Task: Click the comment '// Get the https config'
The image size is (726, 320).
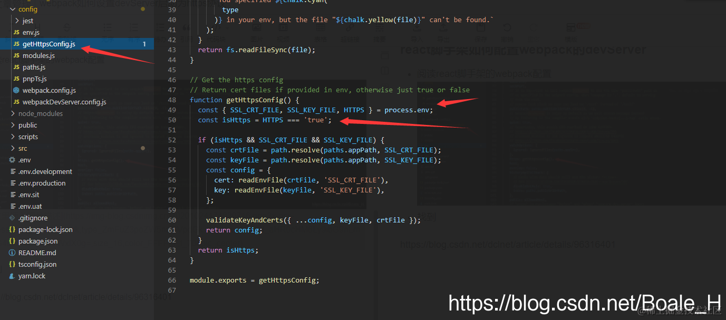Action: pyautogui.click(x=236, y=80)
